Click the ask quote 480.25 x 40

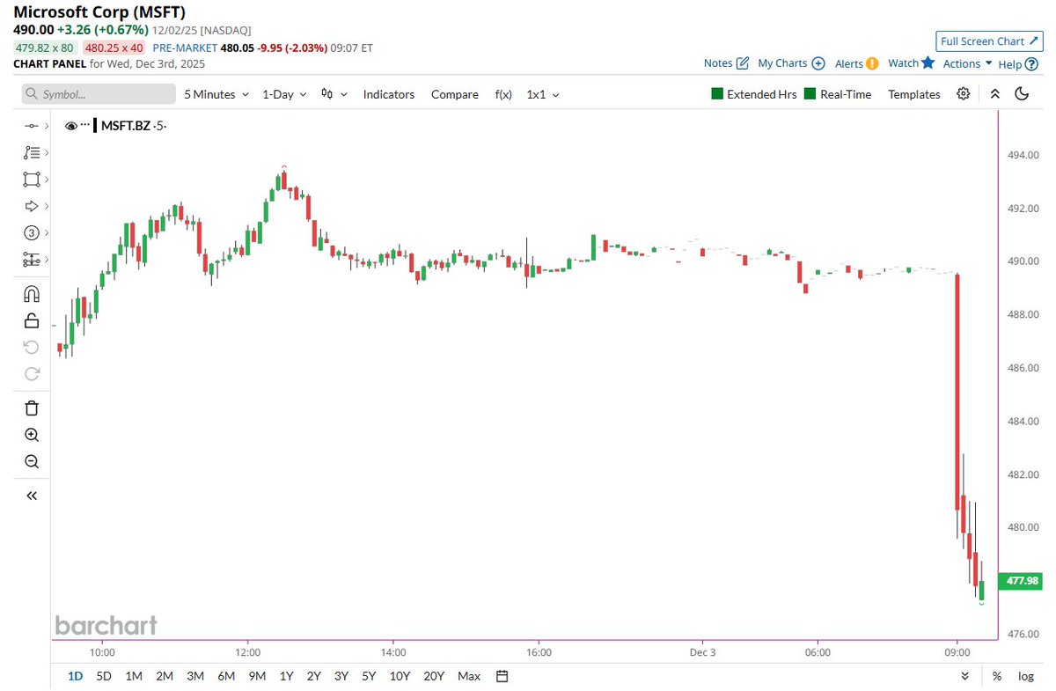(115, 49)
